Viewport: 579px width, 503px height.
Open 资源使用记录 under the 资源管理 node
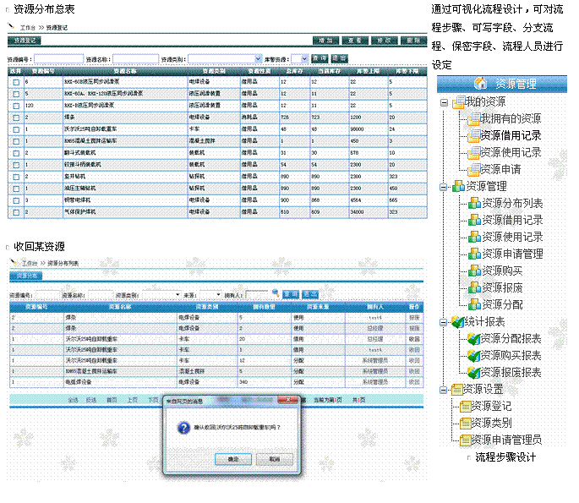[x=512, y=237]
